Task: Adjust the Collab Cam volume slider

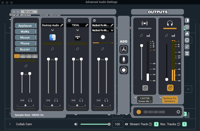Action: tap(95, 124)
